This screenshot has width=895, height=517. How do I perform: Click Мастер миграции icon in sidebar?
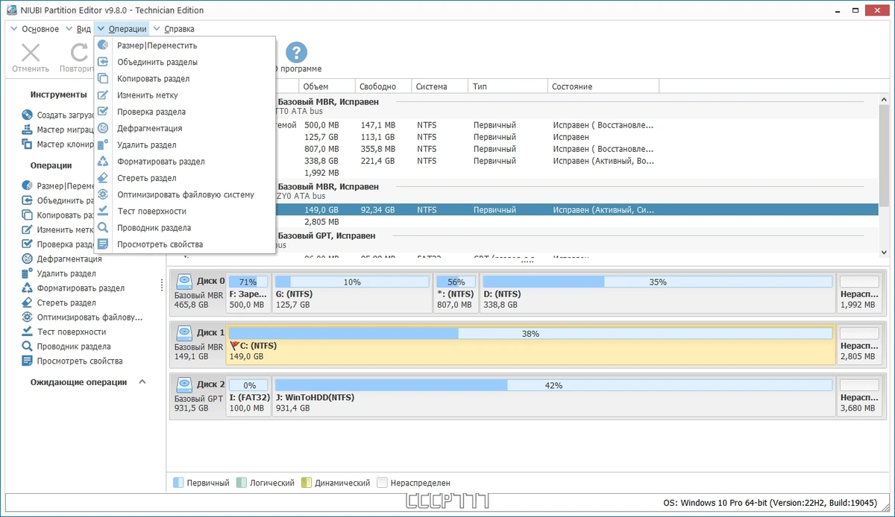(x=27, y=130)
